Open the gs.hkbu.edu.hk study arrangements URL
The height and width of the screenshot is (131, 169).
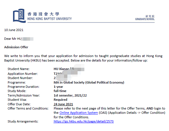84,121
